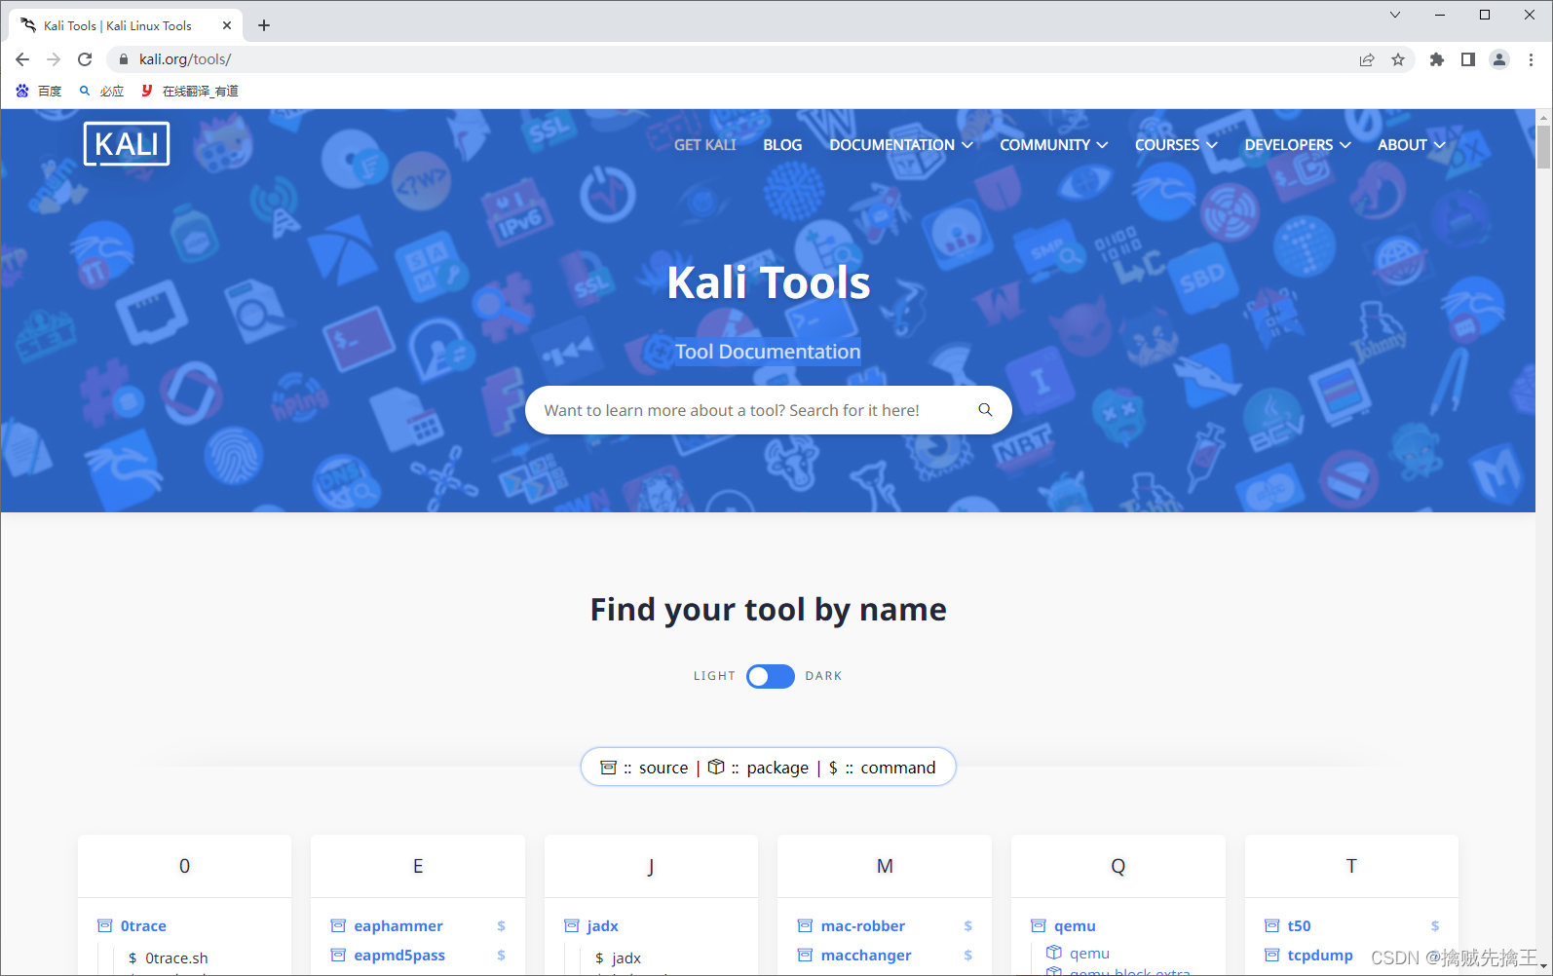This screenshot has height=976, width=1553.
Task: Click the browser forward arrow
Action: (54, 59)
